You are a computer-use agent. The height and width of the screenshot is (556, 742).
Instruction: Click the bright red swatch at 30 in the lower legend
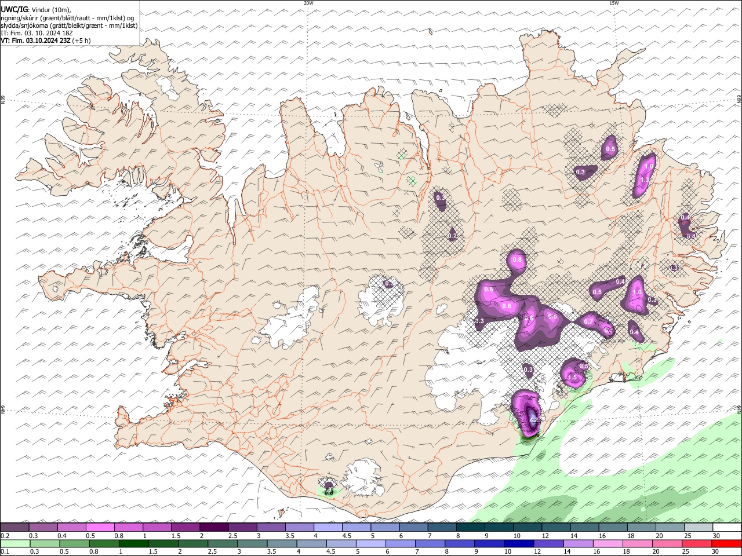point(726,544)
